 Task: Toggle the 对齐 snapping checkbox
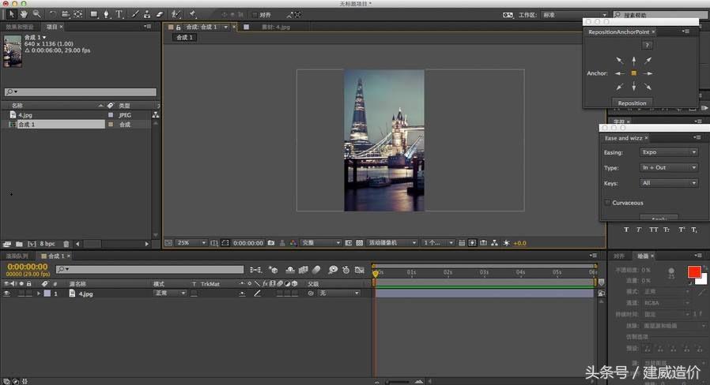point(255,14)
